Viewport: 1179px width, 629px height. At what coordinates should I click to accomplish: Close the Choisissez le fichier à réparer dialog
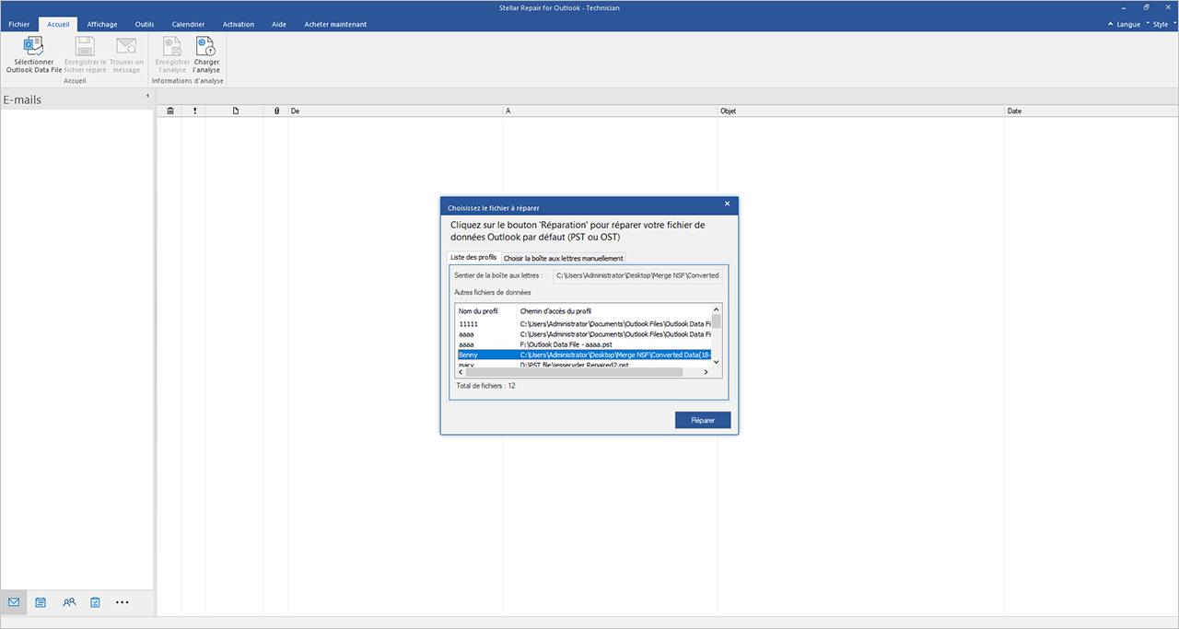coord(727,204)
